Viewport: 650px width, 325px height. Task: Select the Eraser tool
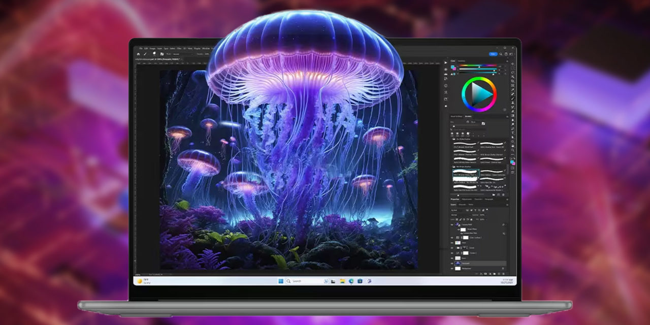(x=512, y=111)
